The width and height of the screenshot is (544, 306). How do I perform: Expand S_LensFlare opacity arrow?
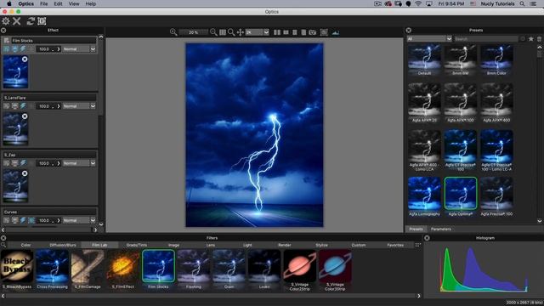point(59,105)
